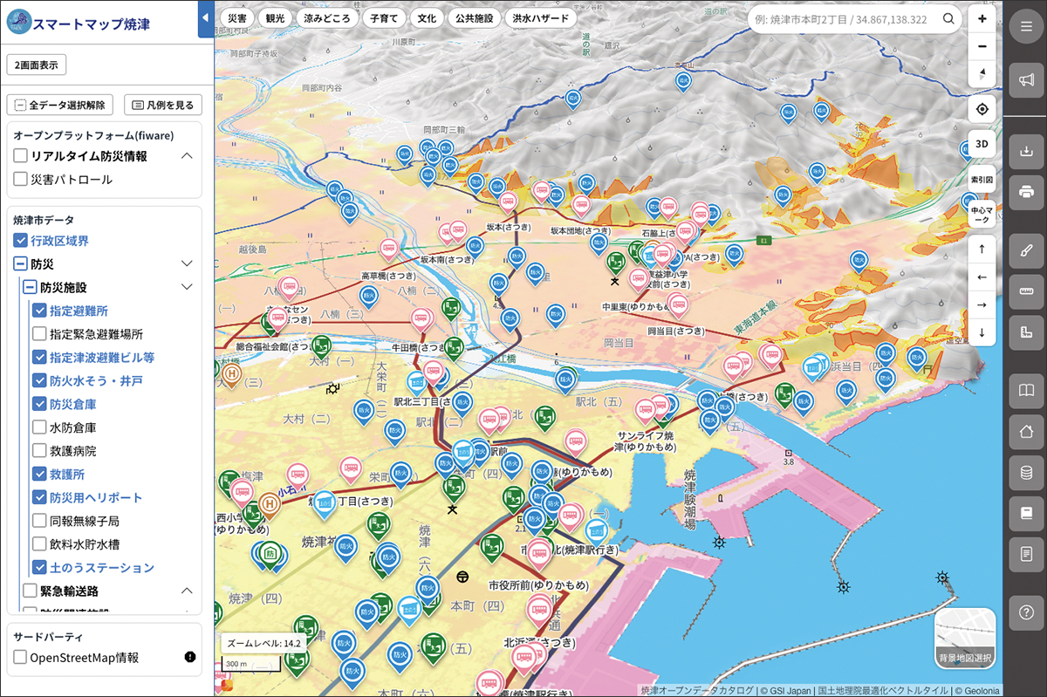Select the ruler distance measurement tool
The image size is (1047, 697).
click(x=1025, y=290)
